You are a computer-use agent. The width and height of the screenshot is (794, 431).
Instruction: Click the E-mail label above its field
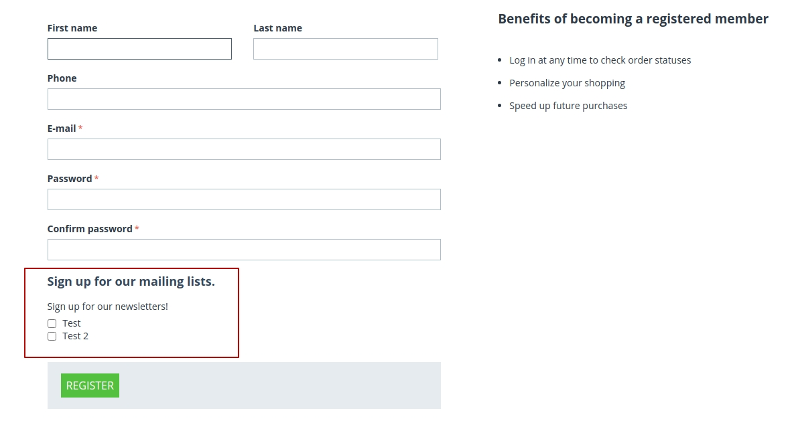tap(62, 128)
